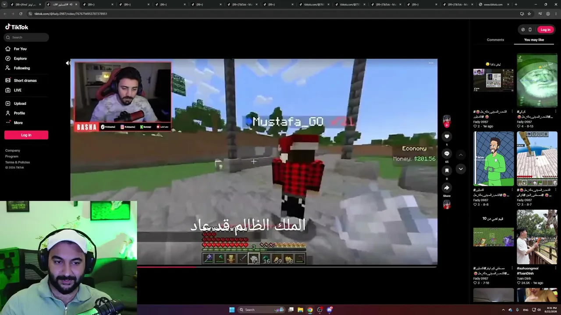Switch to the www.tiktok.com tab
The image size is (561, 315).
(x=494, y=4)
